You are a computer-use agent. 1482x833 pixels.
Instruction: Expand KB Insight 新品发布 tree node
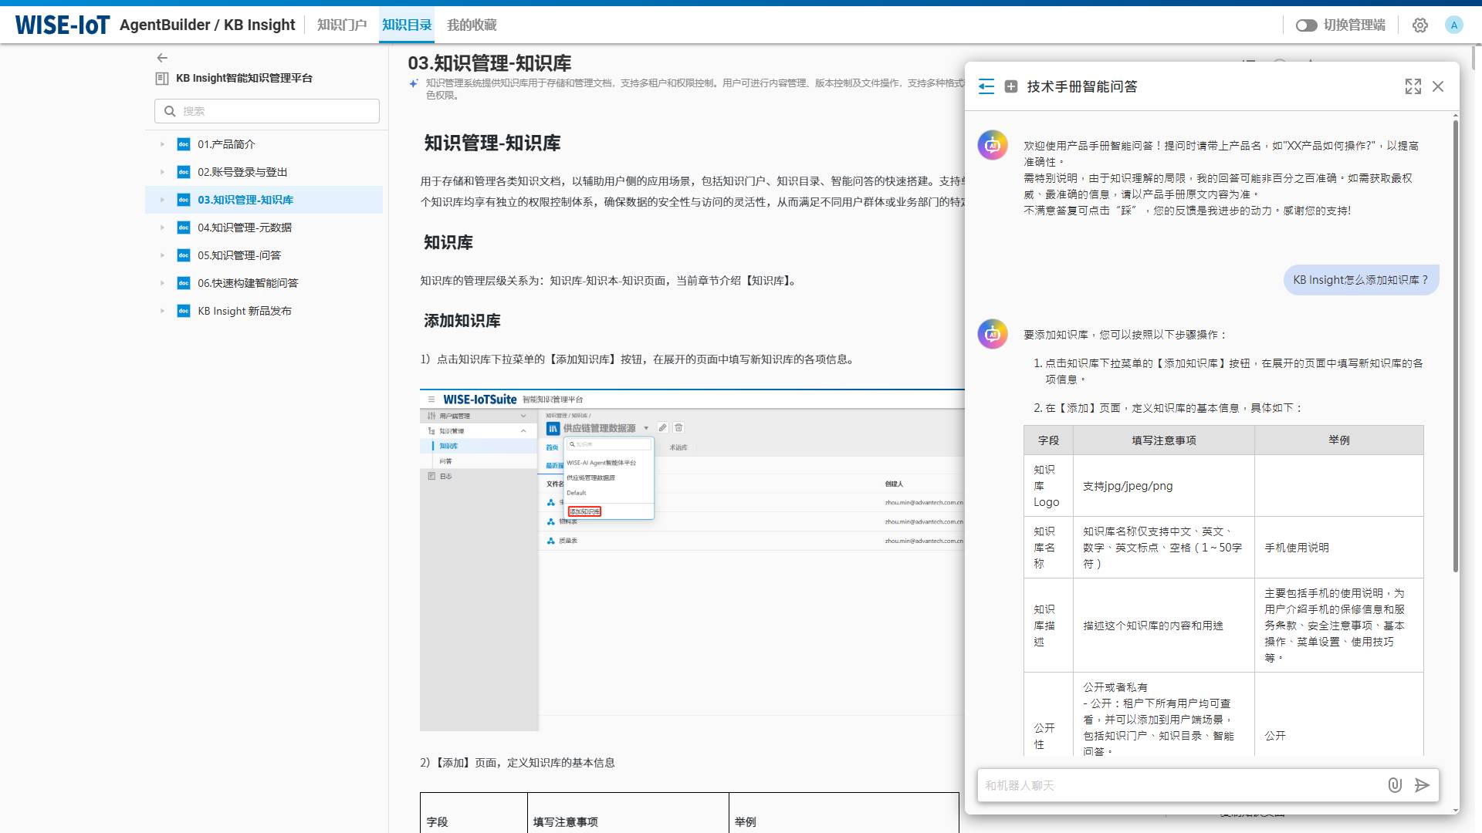pos(162,311)
